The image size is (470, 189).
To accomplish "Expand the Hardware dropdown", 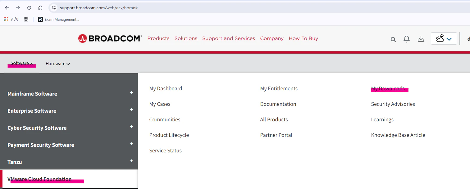I will [x=58, y=64].
